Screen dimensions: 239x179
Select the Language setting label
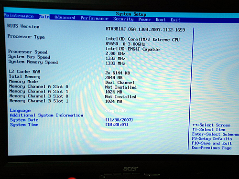20,110
